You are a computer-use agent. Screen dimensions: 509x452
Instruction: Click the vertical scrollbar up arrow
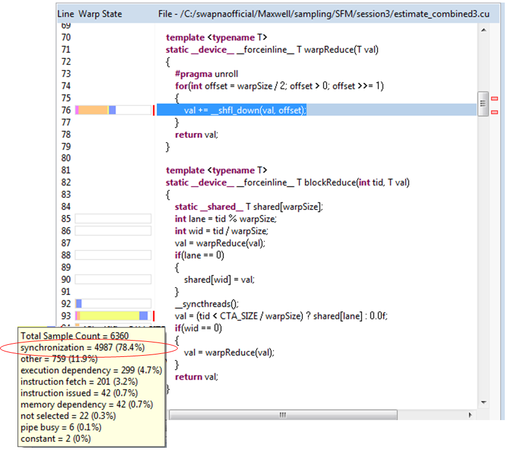coord(483,31)
